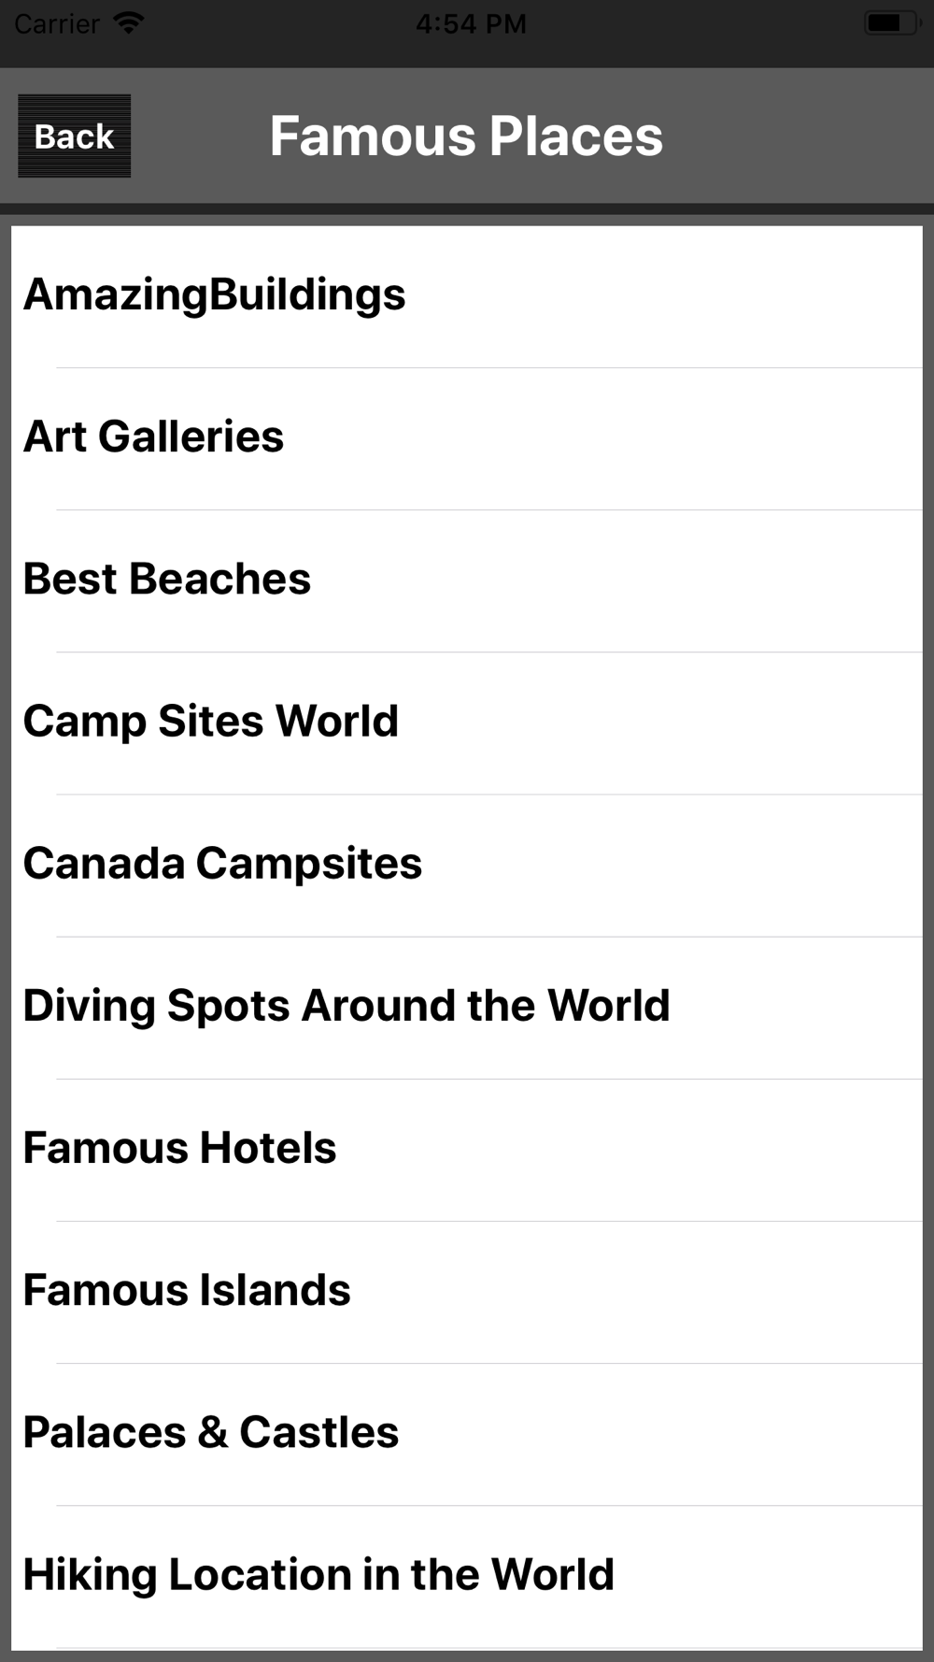Choose Camp Sites World

coord(467,723)
